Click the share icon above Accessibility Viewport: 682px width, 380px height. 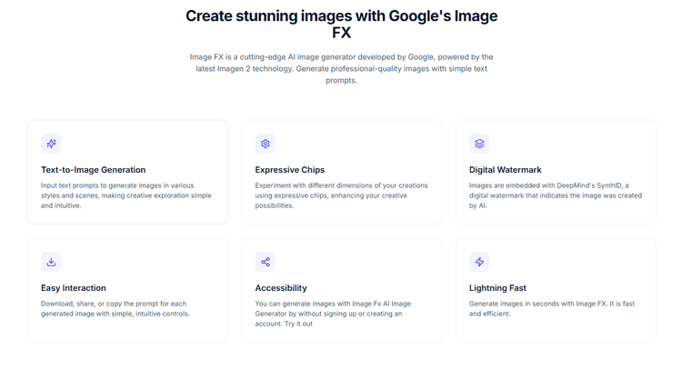[x=266, y=262]
